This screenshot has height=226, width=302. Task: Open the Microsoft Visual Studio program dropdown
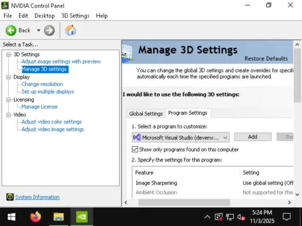pyautogui.click(x=181, y=137)
